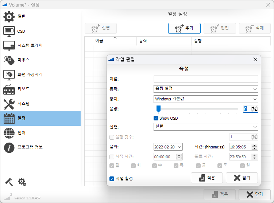Click the double gears icon at bottom left

[x=22, y=182]
